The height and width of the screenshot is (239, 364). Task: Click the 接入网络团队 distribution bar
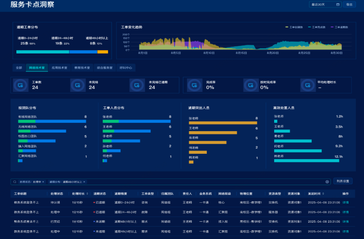tap(27, 151)
